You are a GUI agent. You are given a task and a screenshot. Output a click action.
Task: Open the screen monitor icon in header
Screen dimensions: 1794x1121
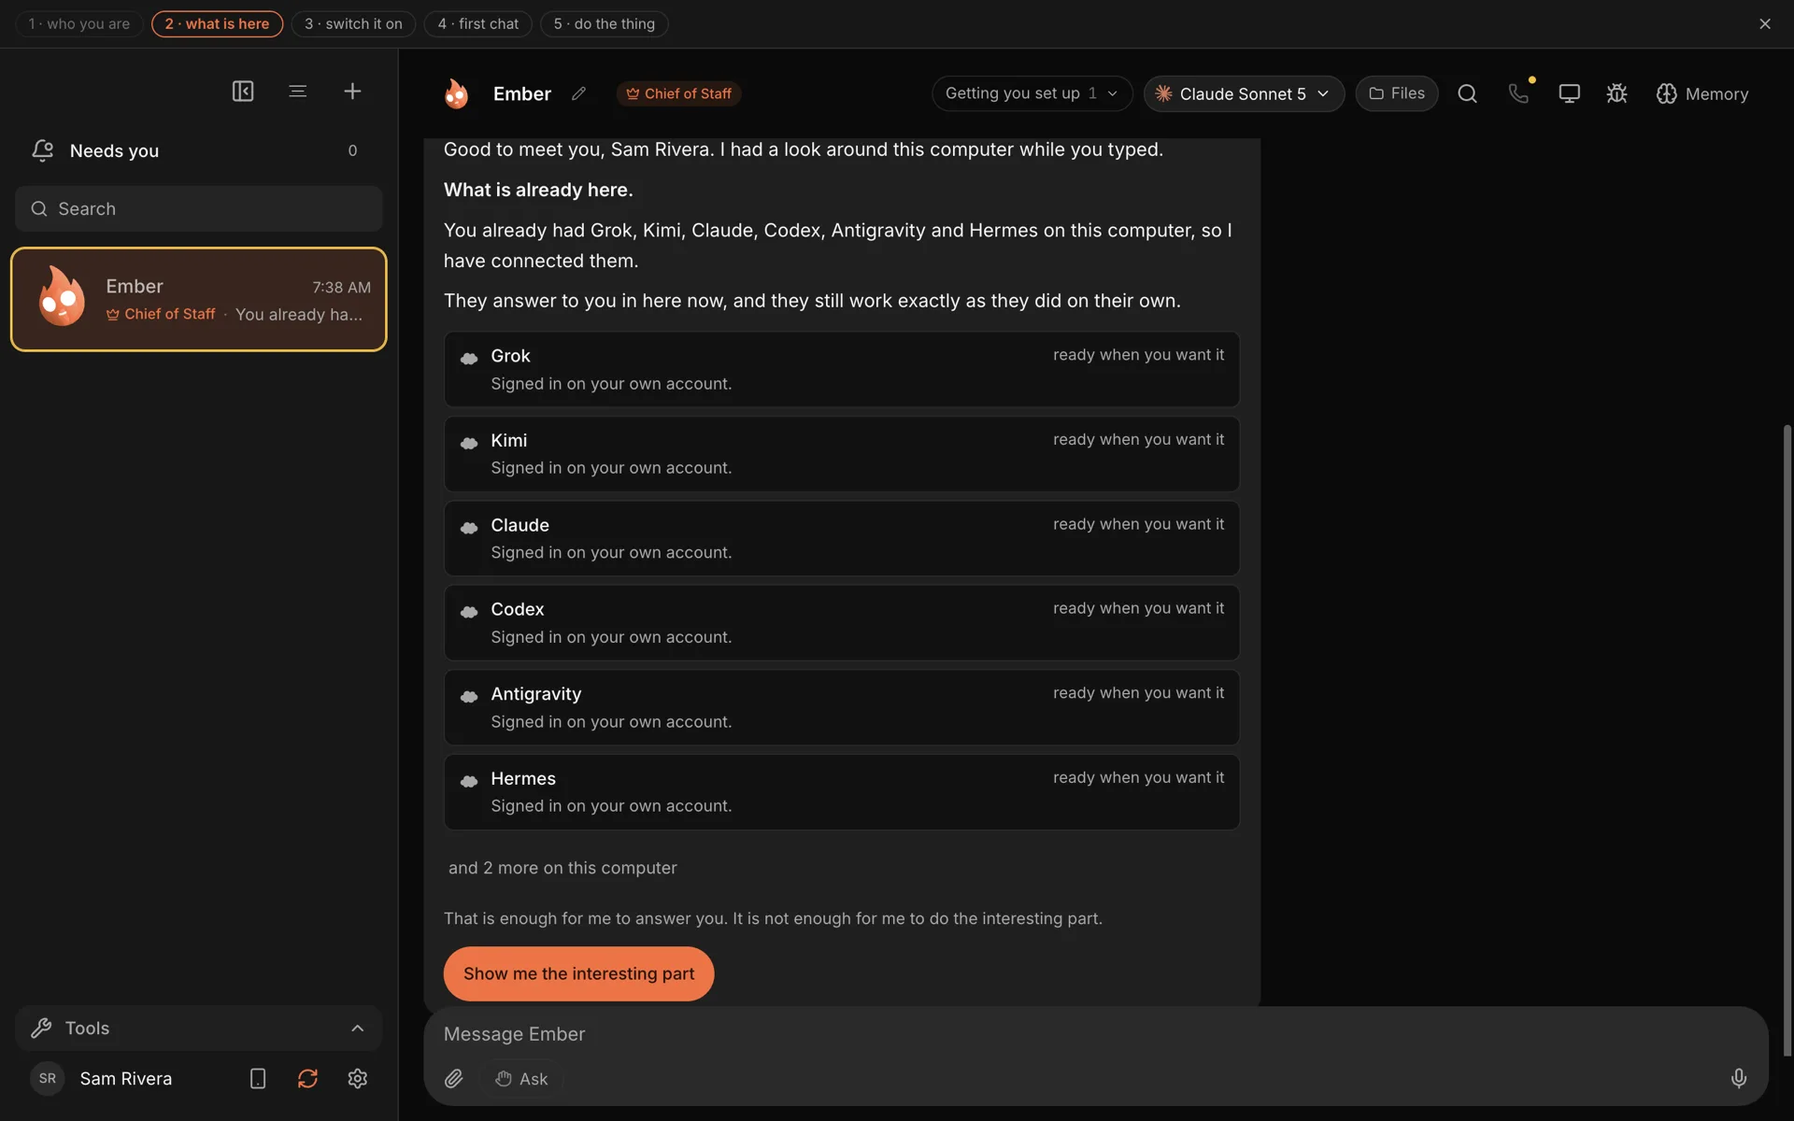point(1569,93)
